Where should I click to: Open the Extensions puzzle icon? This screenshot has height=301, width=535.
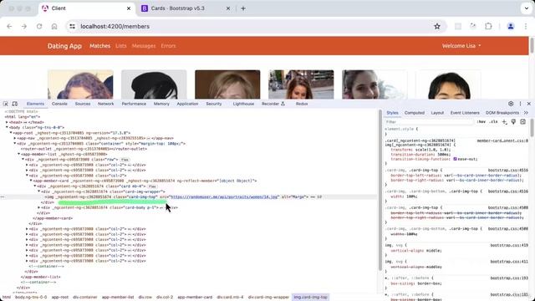pyautogui.click(x=488, y=26)
